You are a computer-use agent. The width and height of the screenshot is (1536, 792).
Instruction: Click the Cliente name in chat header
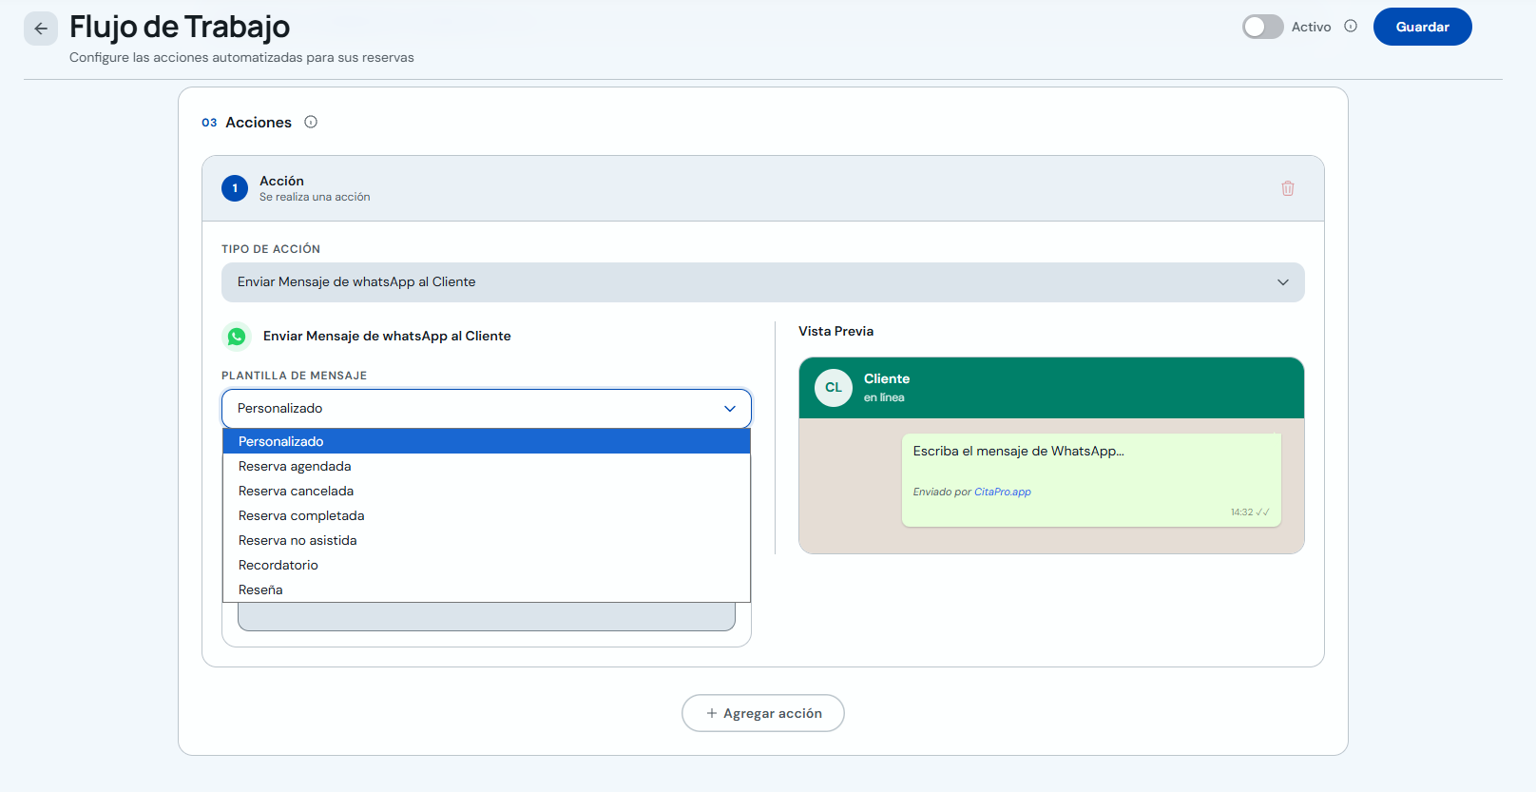tap(887, 378)
